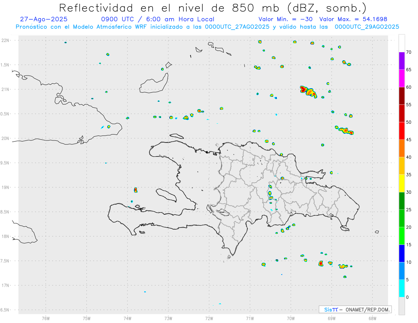This screenshot has width=418, height=323.
Task: Click the light blue 5–10 dBZ color band
Action: tap(402, 271)
